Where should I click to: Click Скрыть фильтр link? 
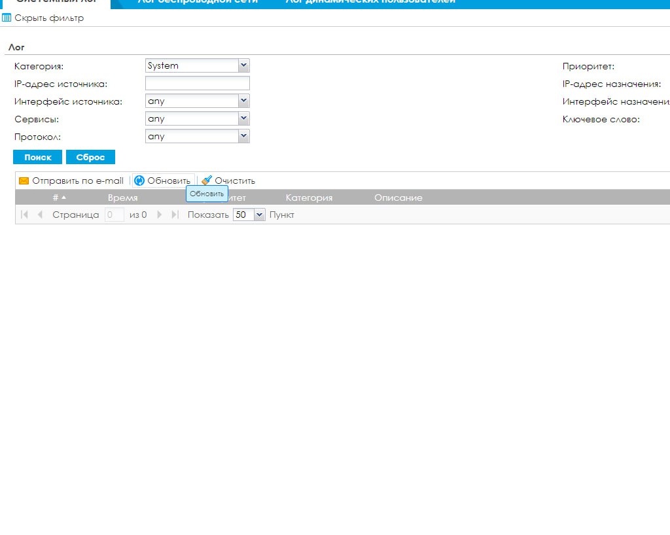(49, 18)
